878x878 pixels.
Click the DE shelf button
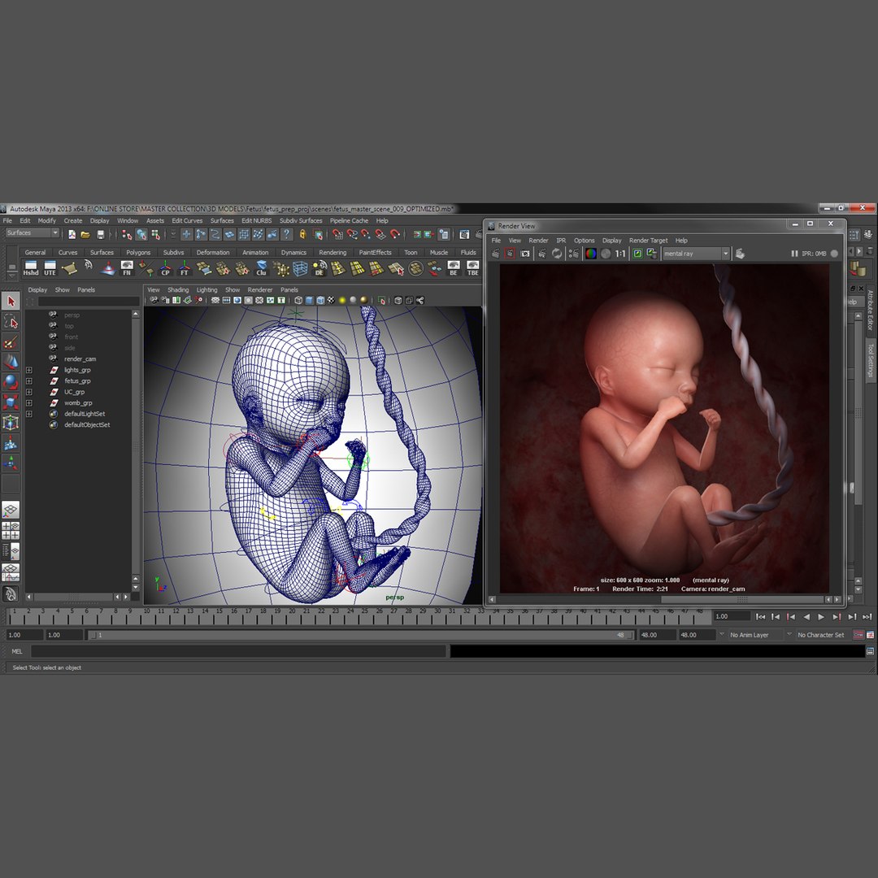pos(319,268)
